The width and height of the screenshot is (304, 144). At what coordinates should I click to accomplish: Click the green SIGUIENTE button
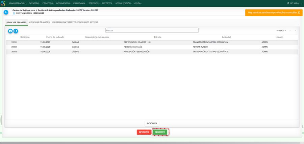coord(160,132)
